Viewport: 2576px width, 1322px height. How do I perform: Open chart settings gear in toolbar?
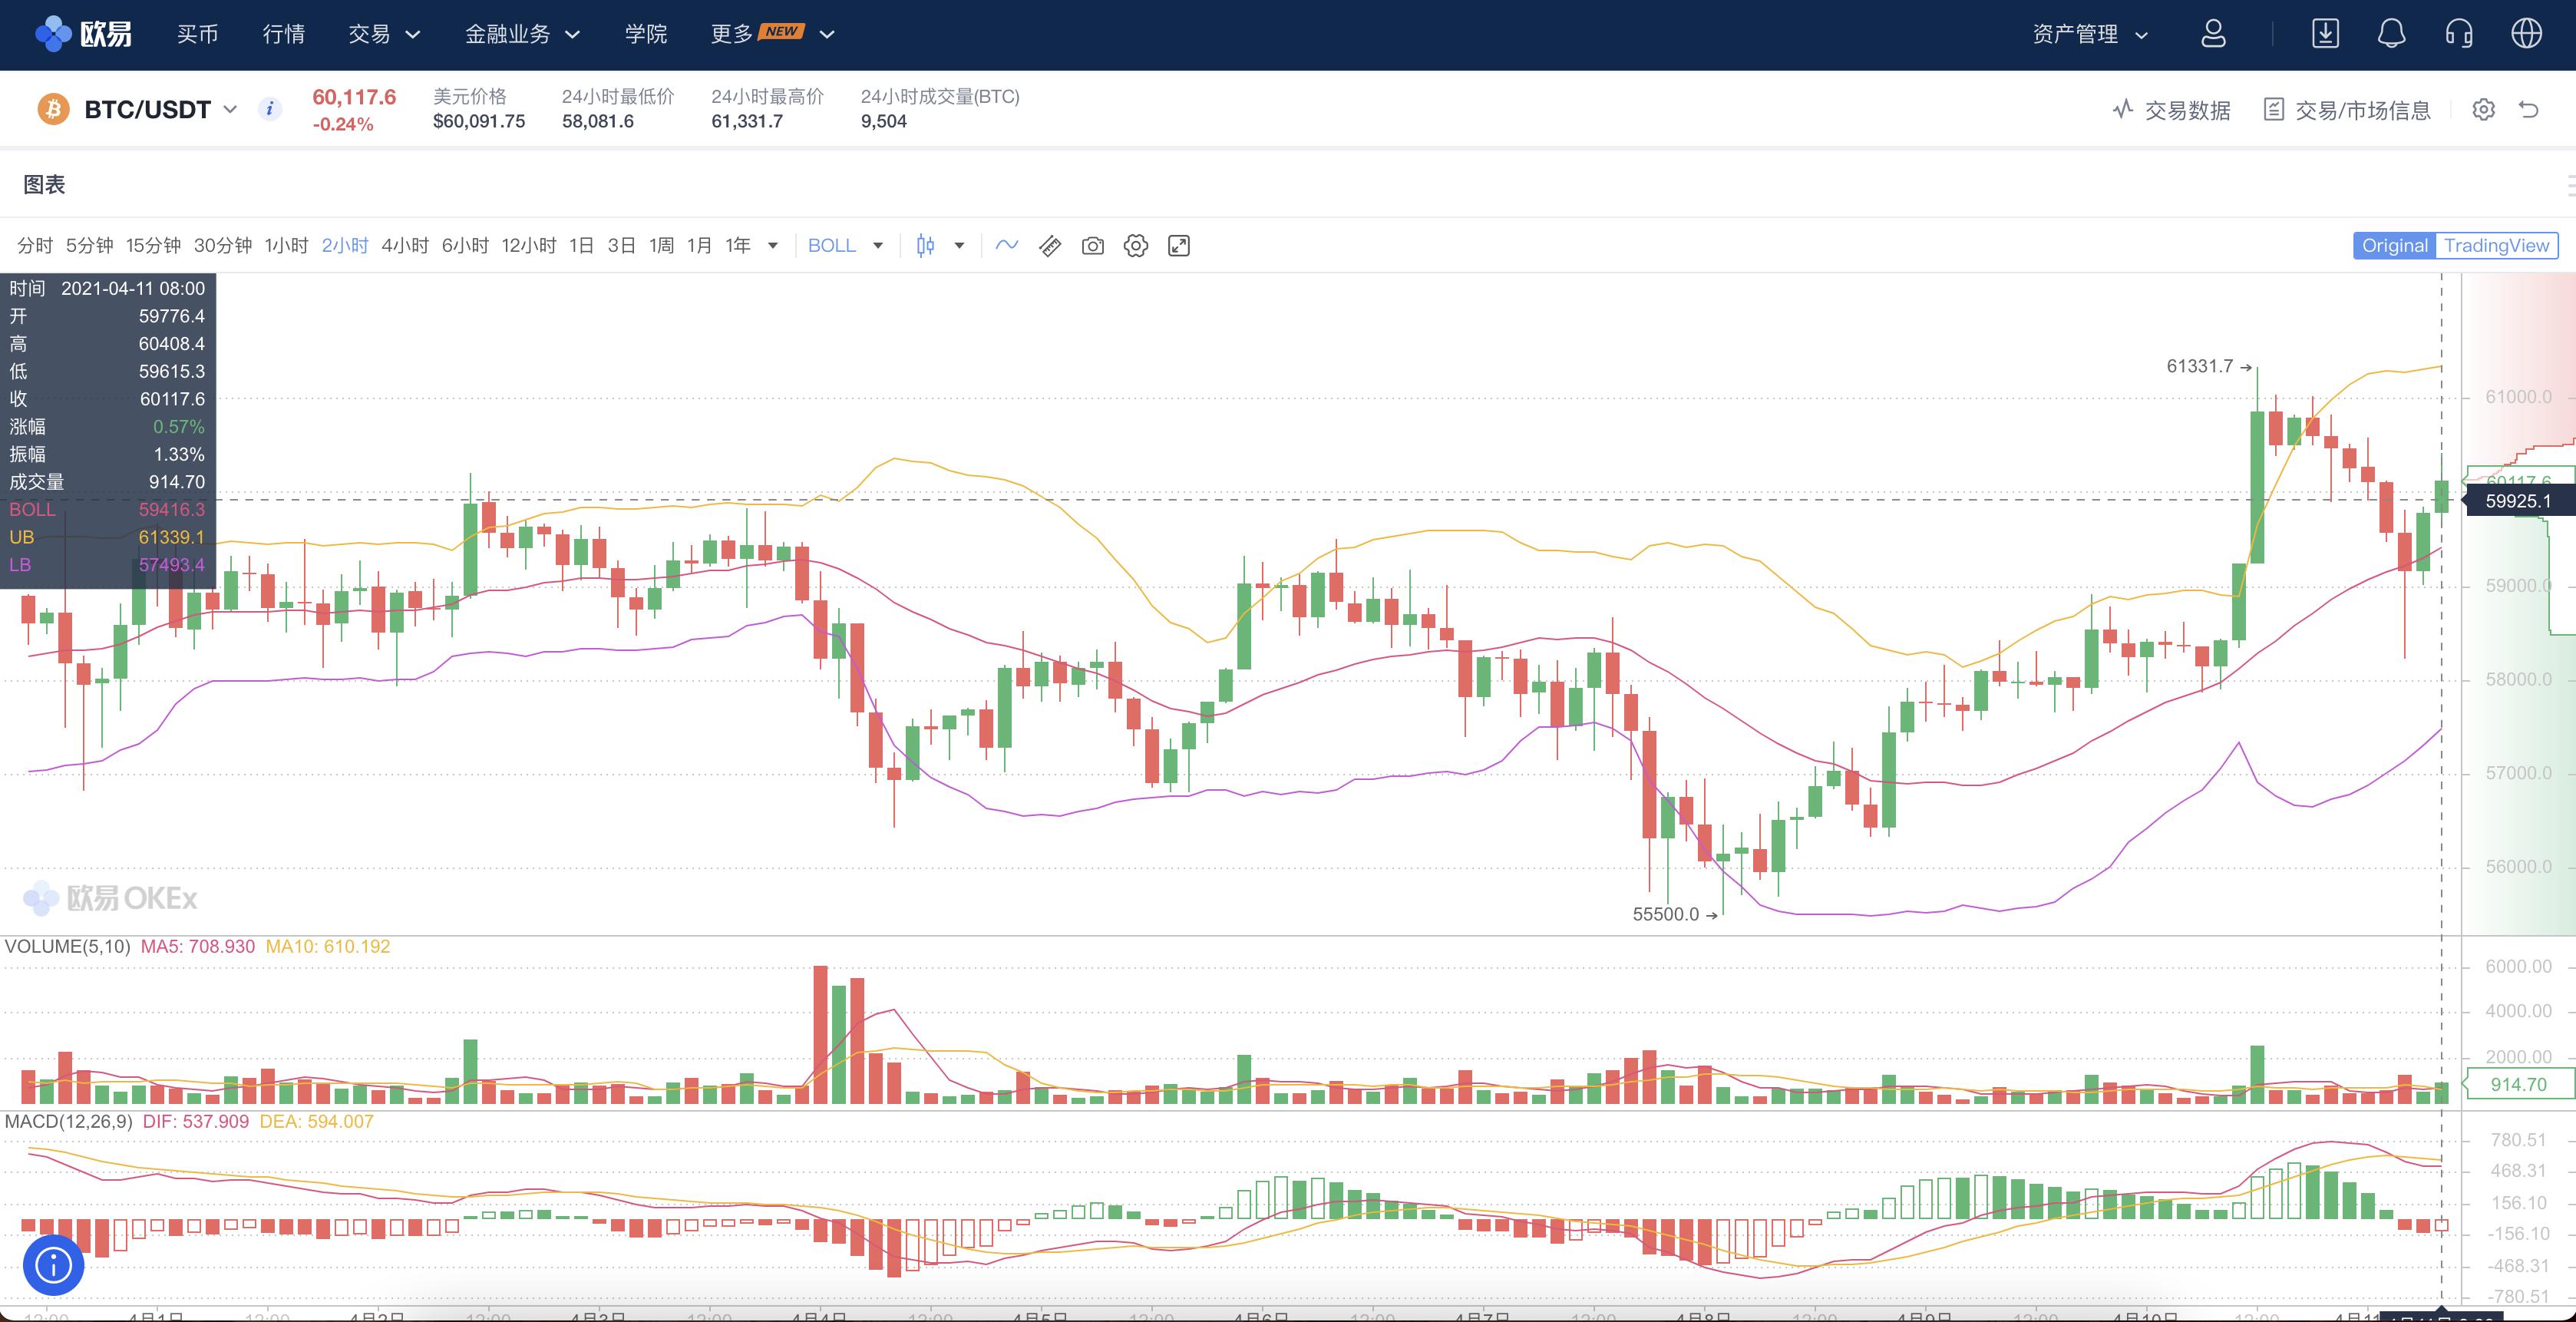coord(1136,246)
